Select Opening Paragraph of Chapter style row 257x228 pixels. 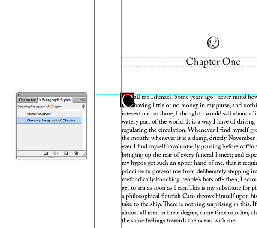(49, 121)
